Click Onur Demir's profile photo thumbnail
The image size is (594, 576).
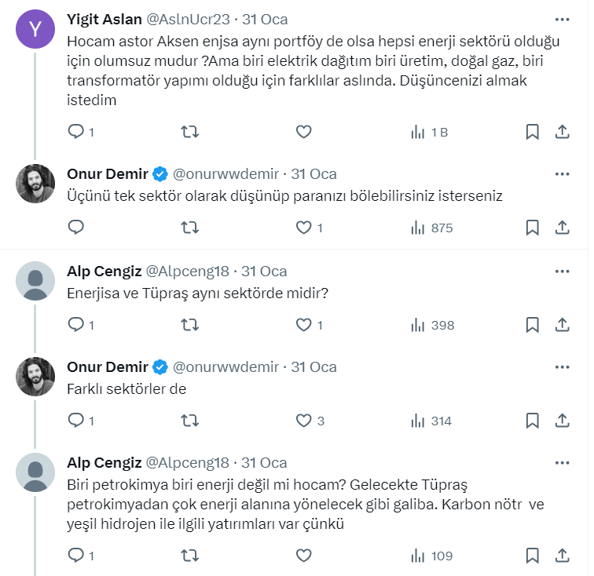(35, 184)
